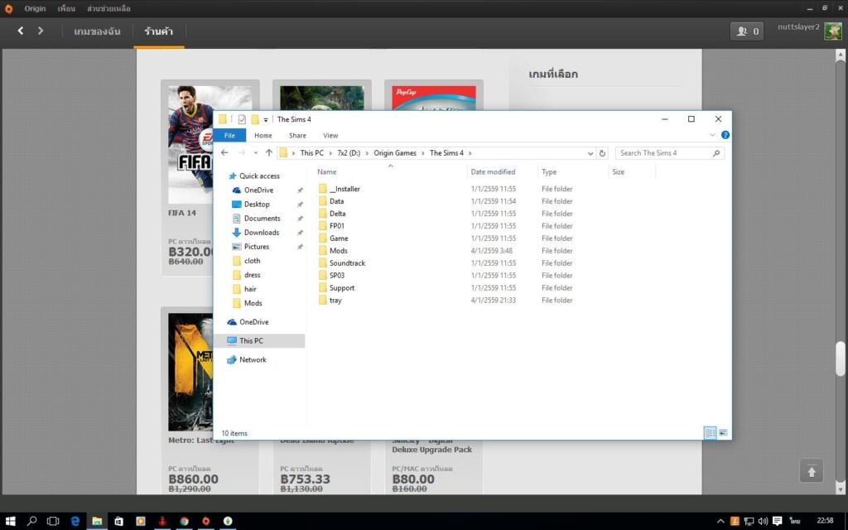The image size is (848, 530).
Task: Select the Mods folder in the file list
Action: (338, 250)
